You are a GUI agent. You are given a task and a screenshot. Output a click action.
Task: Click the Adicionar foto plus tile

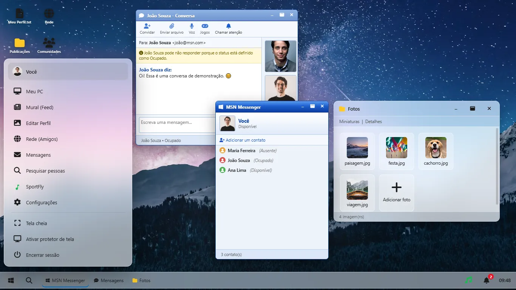397,193
